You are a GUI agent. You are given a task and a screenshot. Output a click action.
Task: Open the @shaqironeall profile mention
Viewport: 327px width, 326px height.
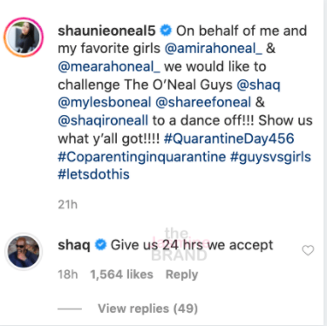(x=103, y=120)
